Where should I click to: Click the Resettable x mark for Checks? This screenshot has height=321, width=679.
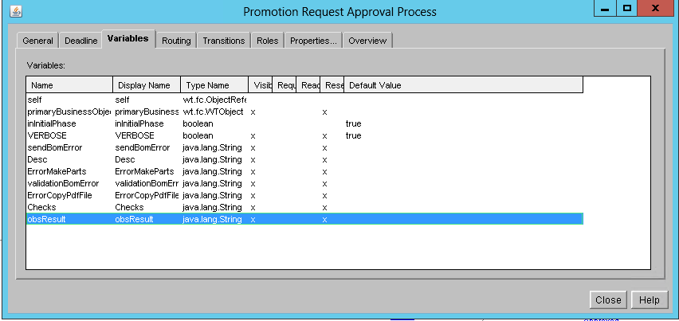(x=324, y=208)
